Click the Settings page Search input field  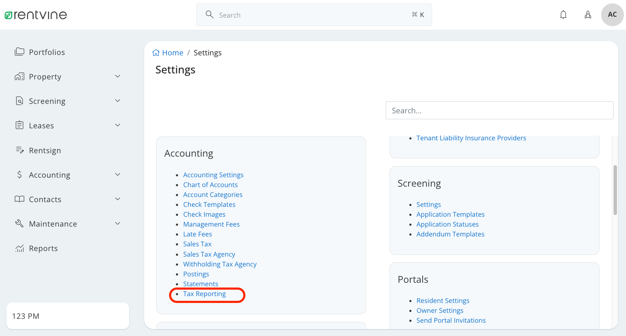499,110
